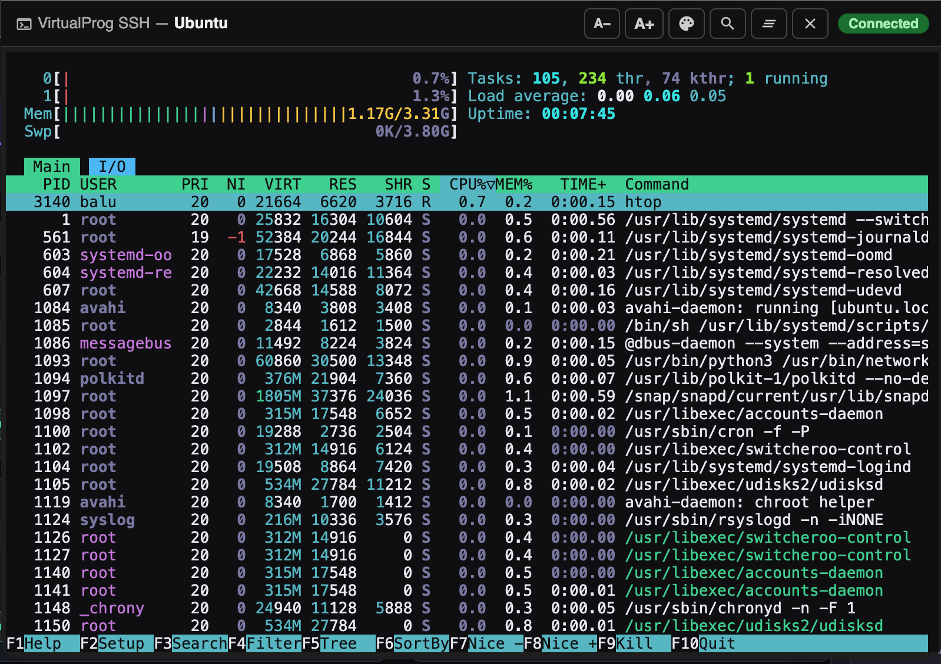This screenshot has width=941, height=664.
Task: Select the polkitd row PID 1094
Action: point(467,379)
